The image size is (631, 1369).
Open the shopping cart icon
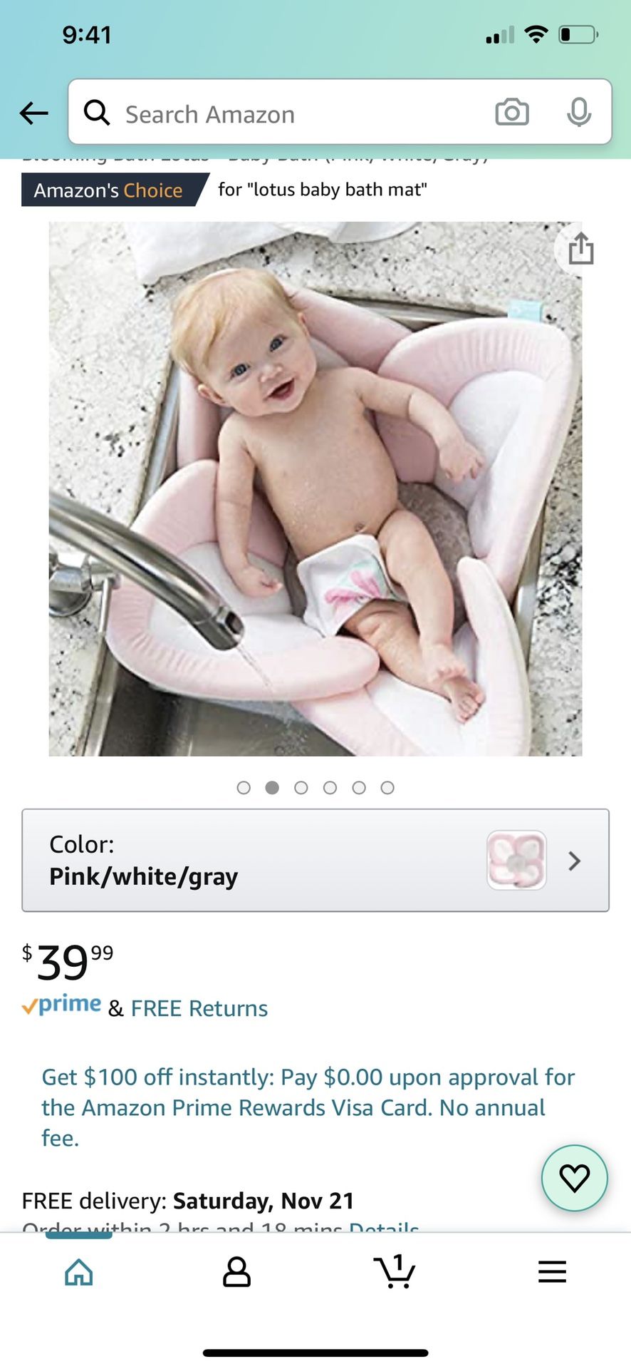coord(395,1271)
